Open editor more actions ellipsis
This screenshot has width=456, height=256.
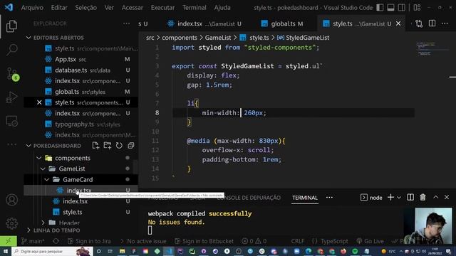[445, 23]
